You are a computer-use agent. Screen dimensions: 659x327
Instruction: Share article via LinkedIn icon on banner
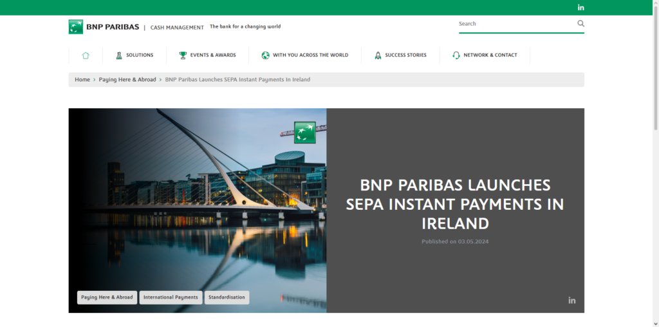(572, 301)
